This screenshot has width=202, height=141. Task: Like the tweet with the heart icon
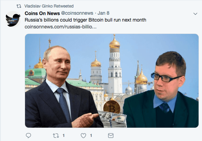point(83,136)
